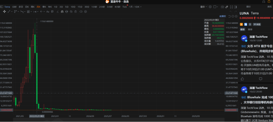Click the 前复权 adjustment link
Screen dimensions: 273x122
click(223, 16)
